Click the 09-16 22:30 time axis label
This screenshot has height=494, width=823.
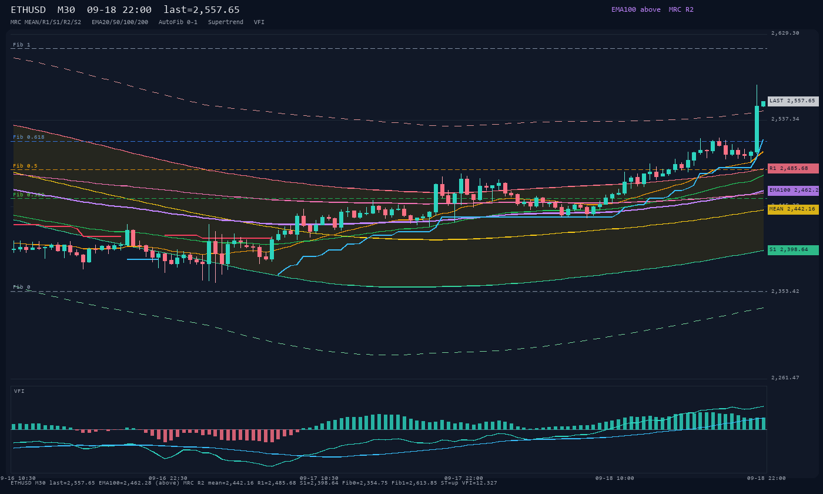168,478
